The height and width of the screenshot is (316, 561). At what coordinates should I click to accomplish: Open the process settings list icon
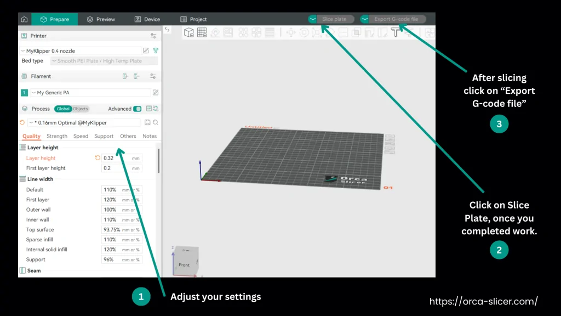coord(149,109)
